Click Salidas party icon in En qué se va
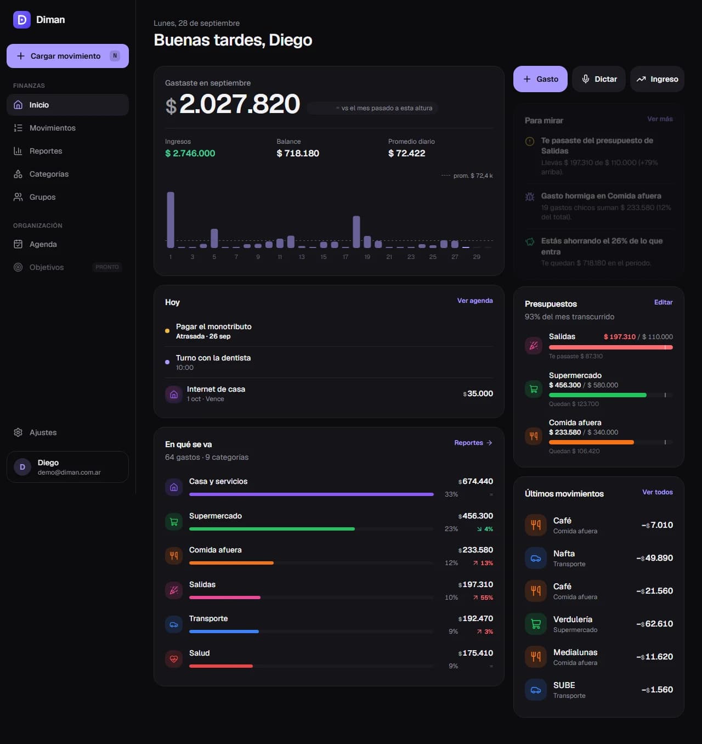Viewport: 702px width, 744px height. coord(174,590)
